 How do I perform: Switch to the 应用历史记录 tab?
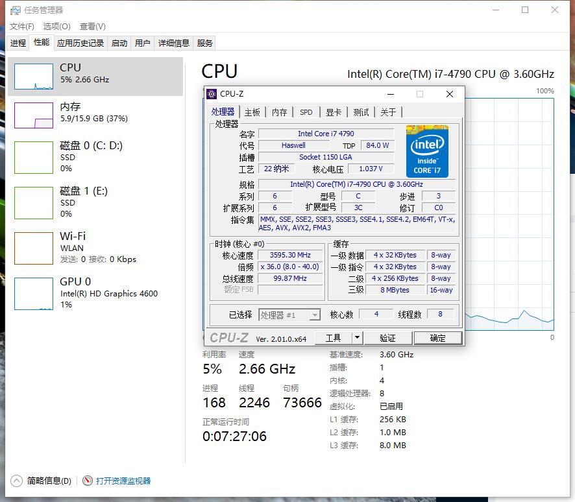80,43
